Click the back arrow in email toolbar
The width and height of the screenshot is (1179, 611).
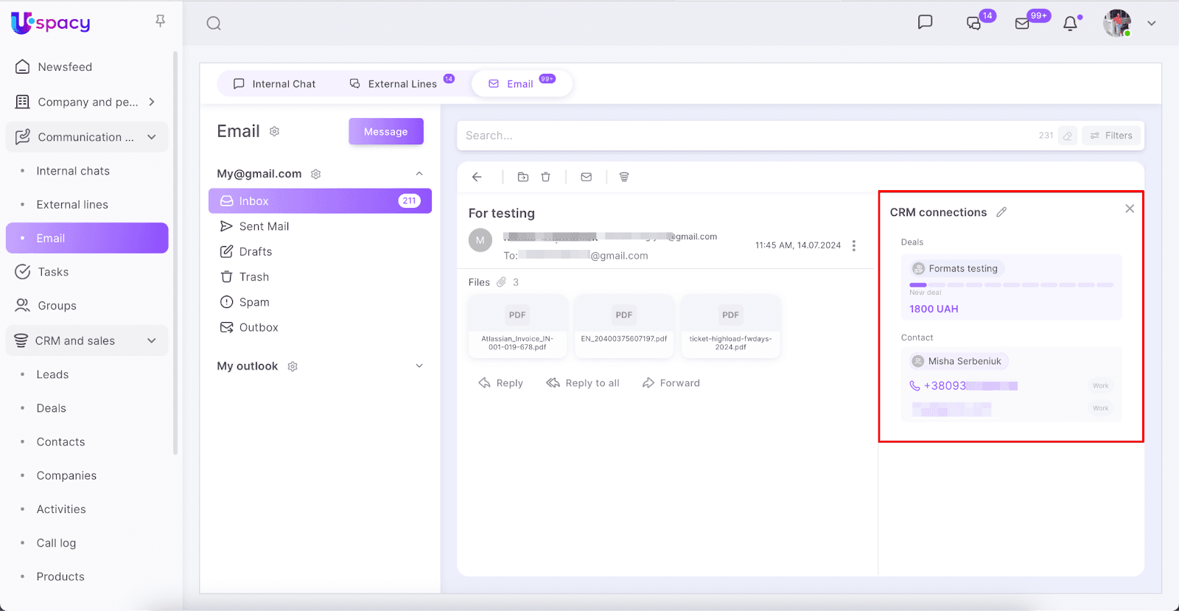coord(477,177)
